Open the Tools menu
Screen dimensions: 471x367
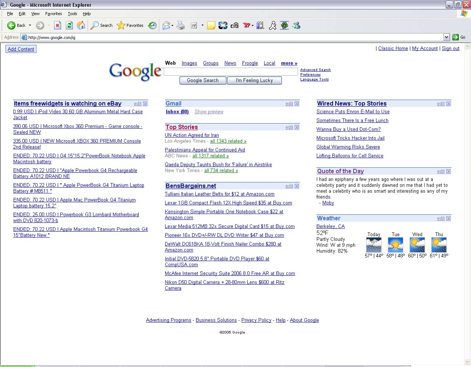[x=72, y=14]
